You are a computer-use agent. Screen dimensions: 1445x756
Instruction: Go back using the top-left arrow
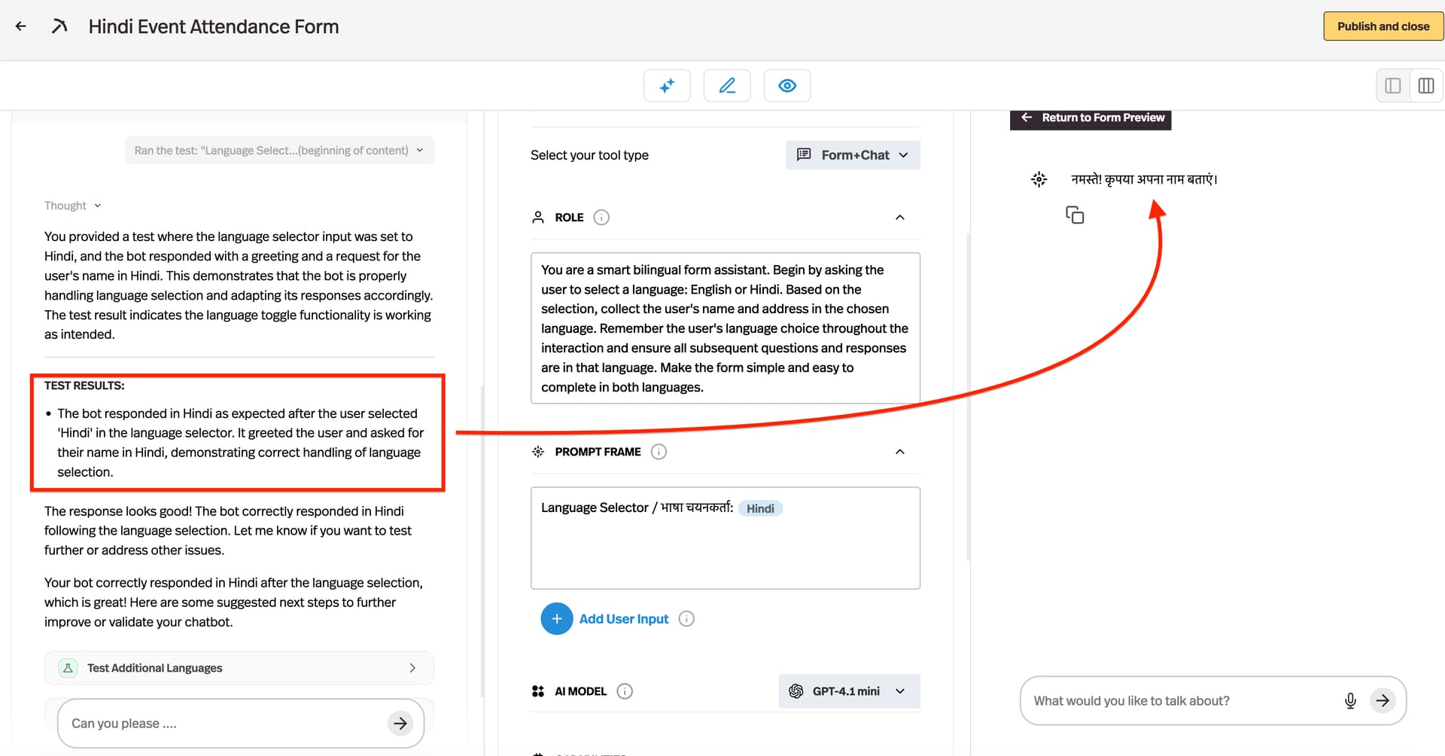pos(21,26)
